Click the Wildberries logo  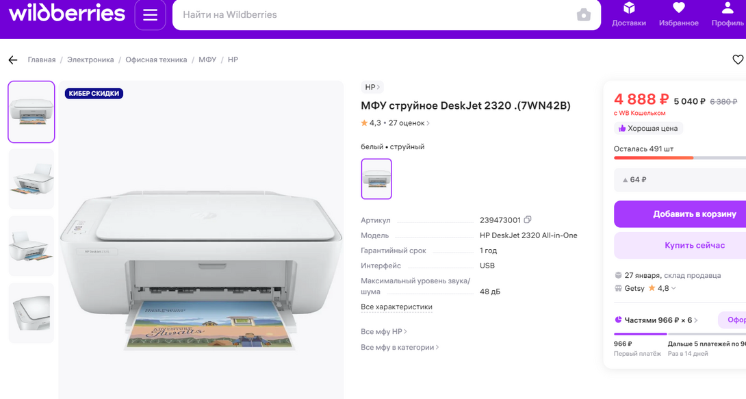(x=66, y=14)
